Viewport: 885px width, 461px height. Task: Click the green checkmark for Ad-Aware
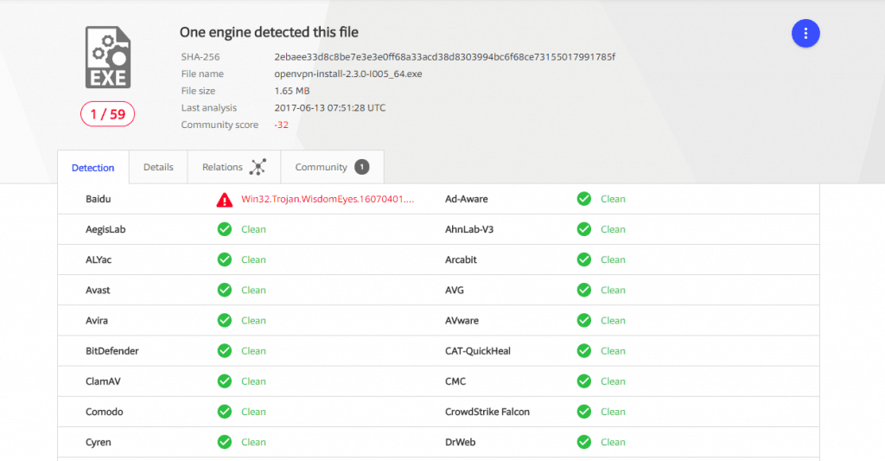pyautogui.click(x=584, y=199)
